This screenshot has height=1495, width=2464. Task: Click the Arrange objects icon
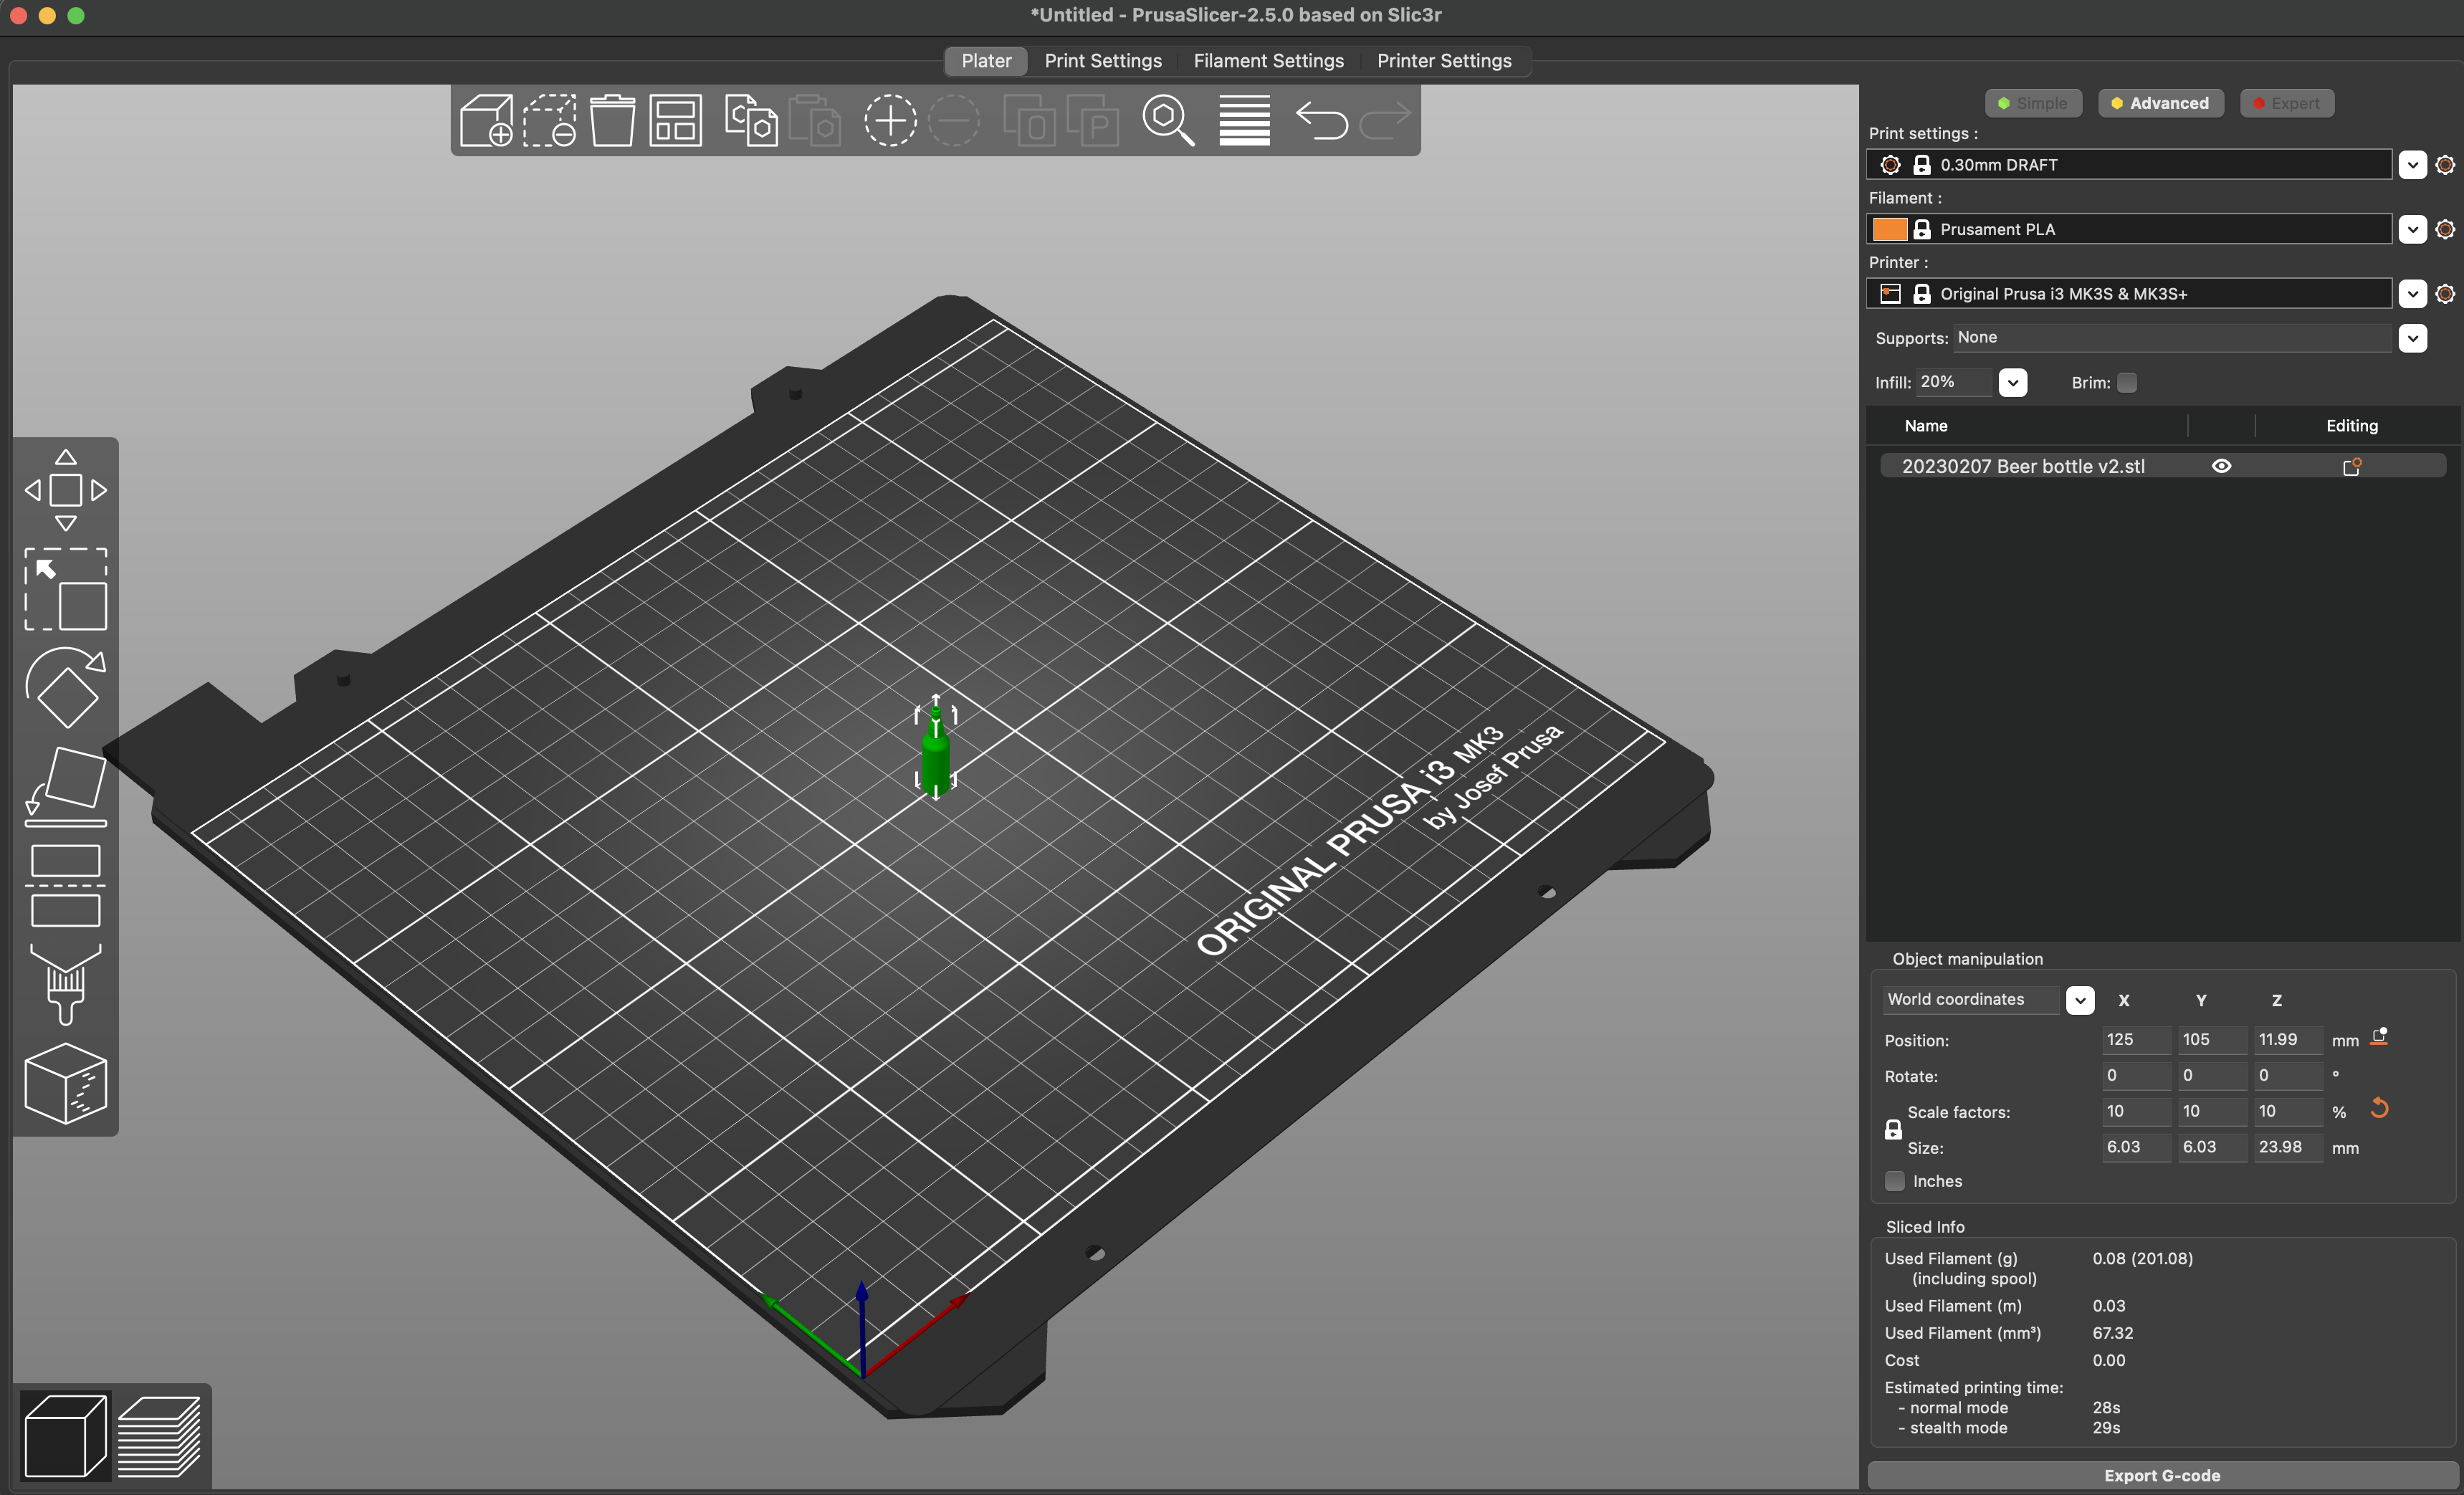click(x=676, y=121)
